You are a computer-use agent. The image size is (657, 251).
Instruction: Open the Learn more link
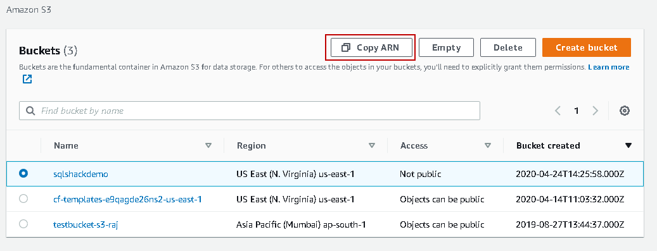pos(608,67)
